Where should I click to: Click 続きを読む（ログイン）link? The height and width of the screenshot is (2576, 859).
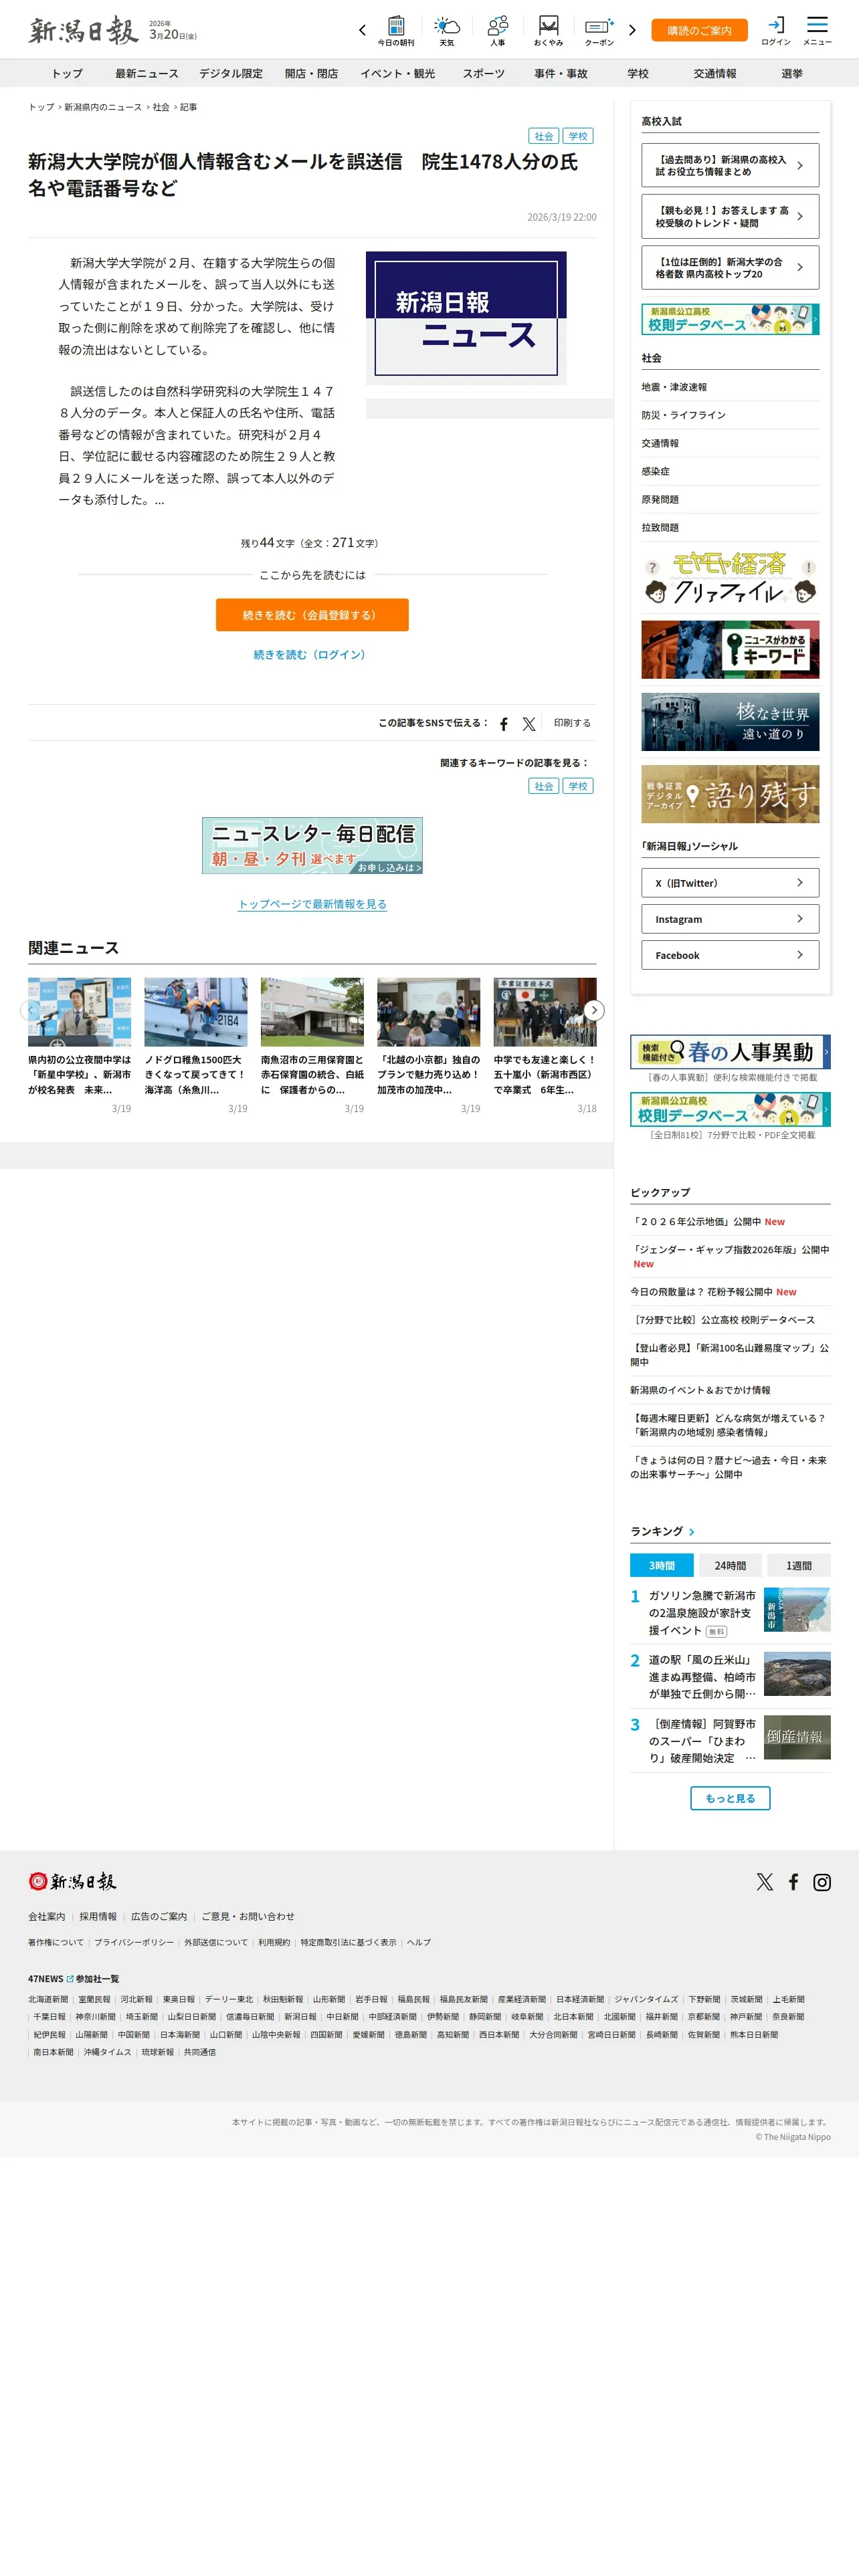(312, 654)
